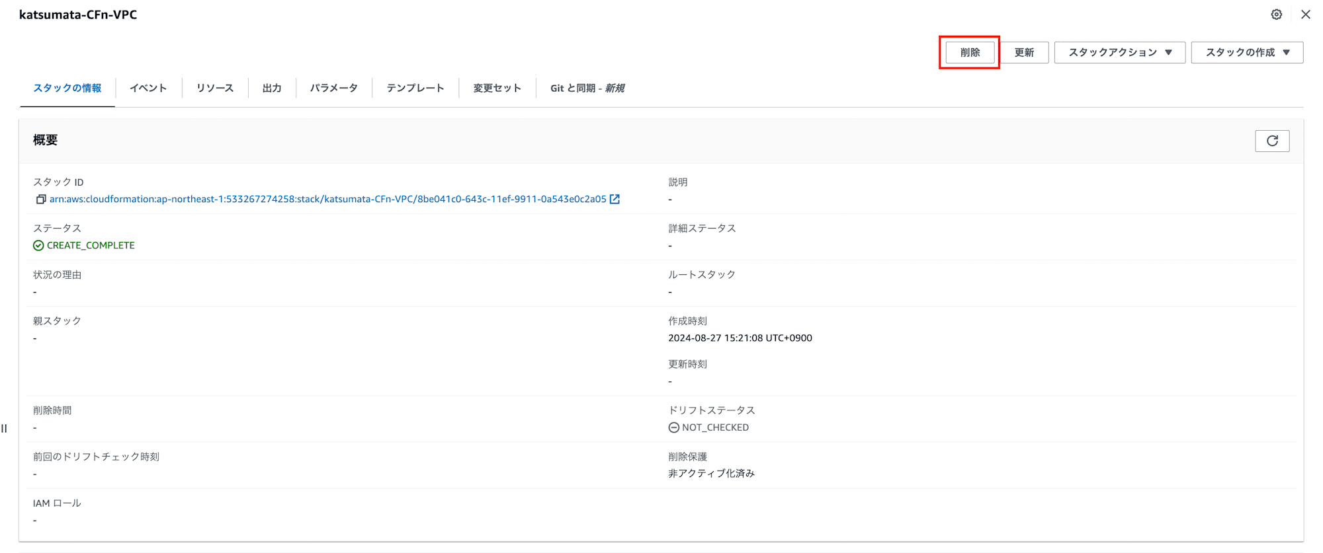1323x553 pixels.
Task: Click the 更新時刻 label
Action: [688, 364]
